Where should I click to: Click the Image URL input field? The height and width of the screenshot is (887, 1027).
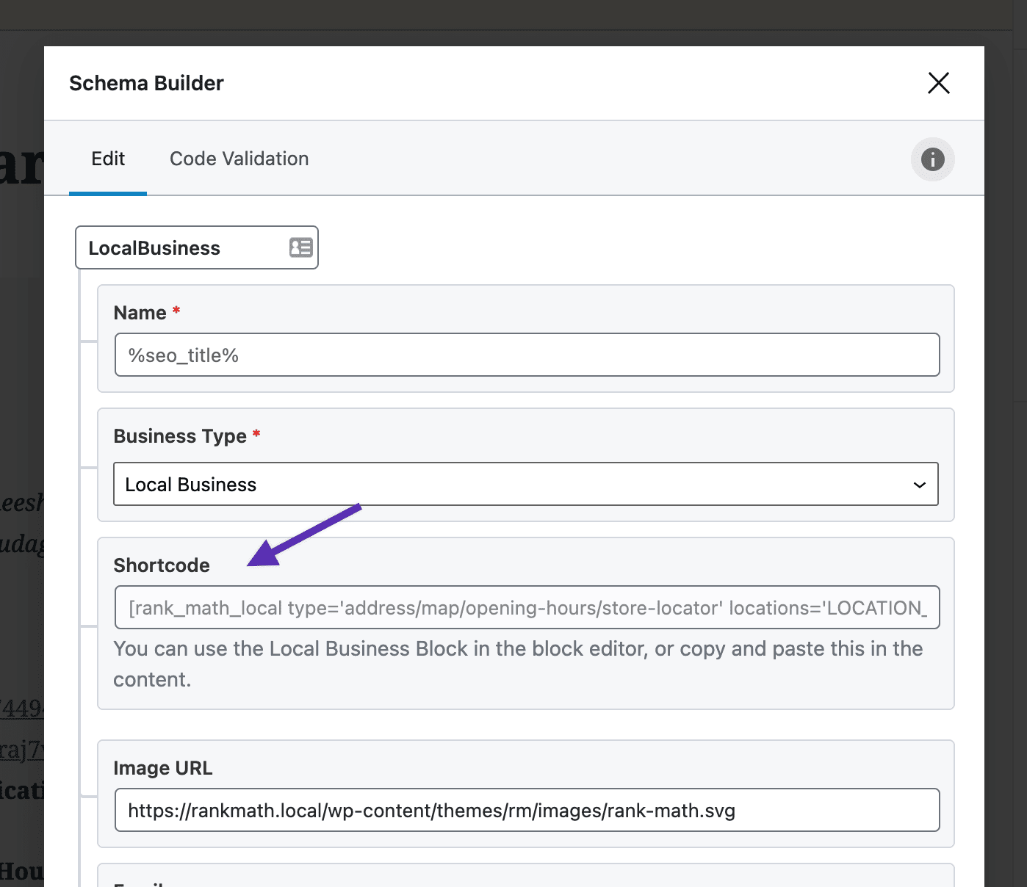(x=527, y=810)
